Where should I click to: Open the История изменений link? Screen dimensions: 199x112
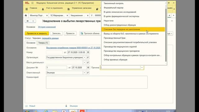point(47,27)
